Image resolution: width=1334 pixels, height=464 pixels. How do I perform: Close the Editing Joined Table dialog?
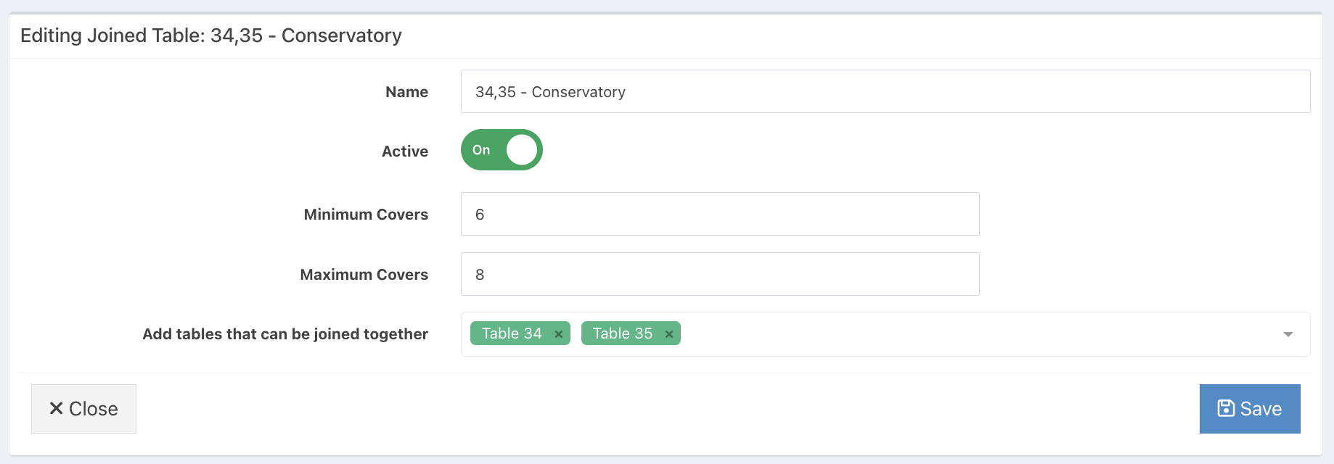click(x=83, y=409)
